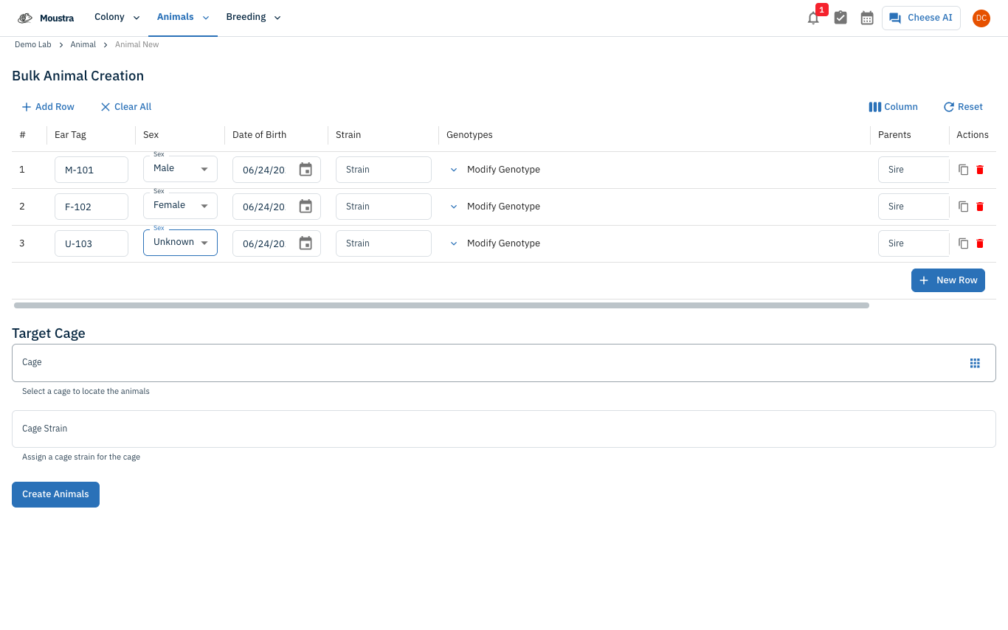1008x630 pixels.
Task: Click Strain column header
Action: pyautogui.click(x=348, y=135)
